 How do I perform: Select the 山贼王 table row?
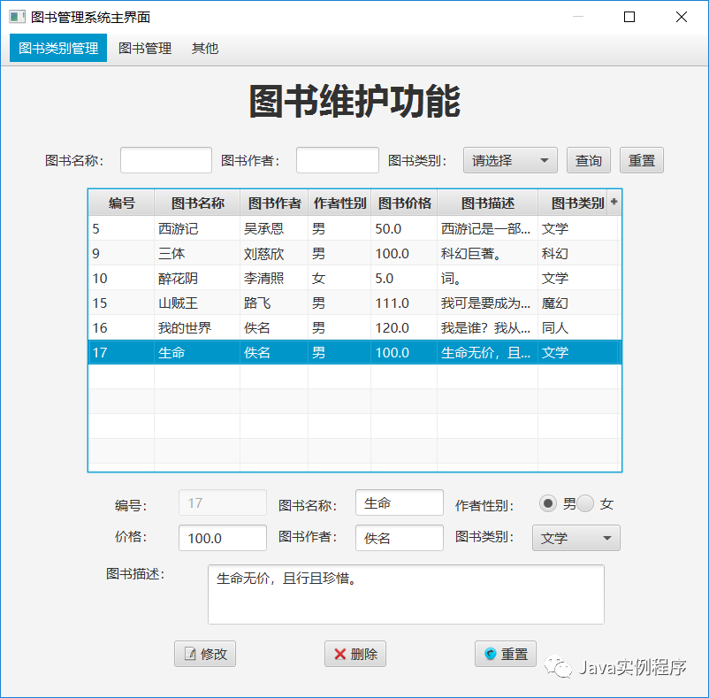(x=355, y=303)
